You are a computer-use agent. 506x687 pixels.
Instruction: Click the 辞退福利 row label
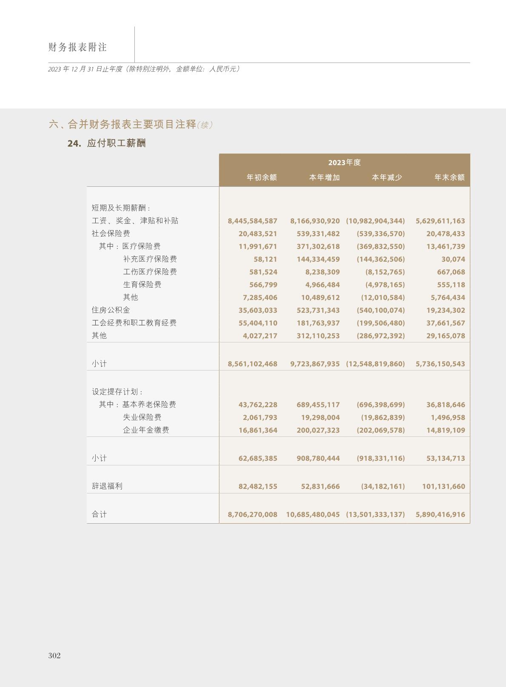tap(107, 486)
